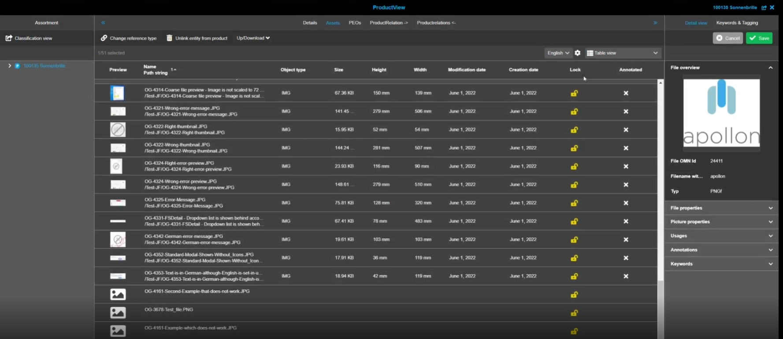Switch to the PEOs tab
Image resolution: width=783 pixels, height=339 pixels.
point(355,23)
